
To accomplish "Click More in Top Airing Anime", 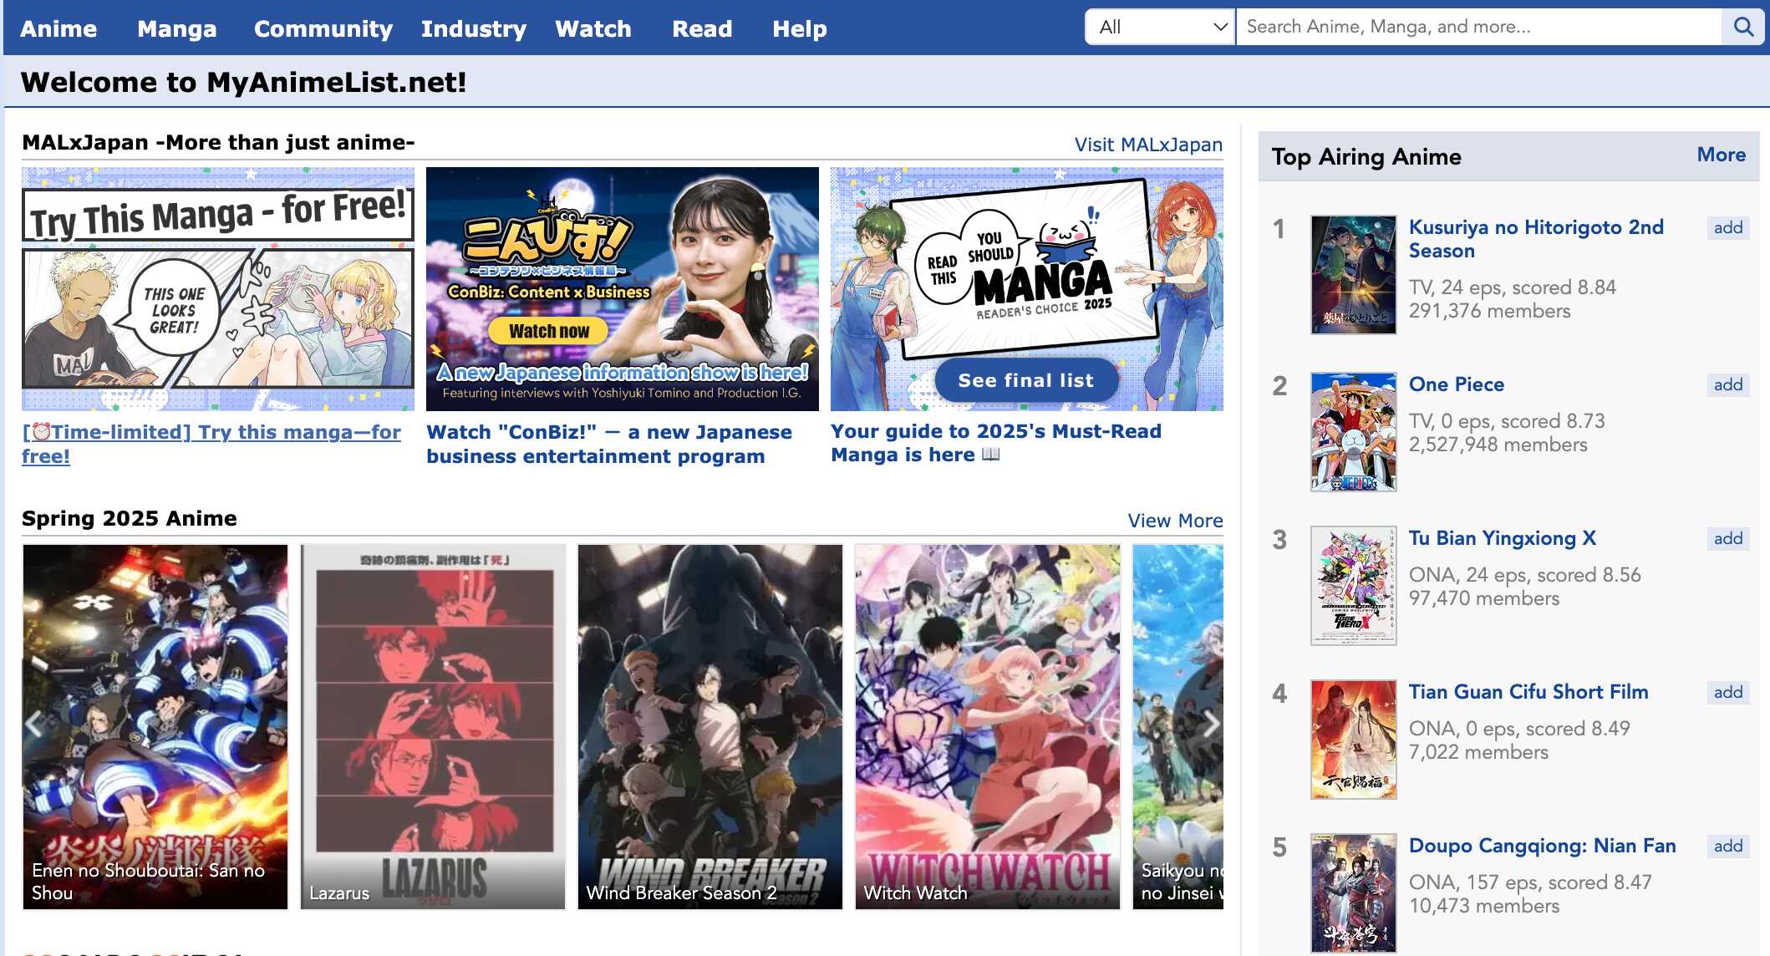I will click(1720, 155).
